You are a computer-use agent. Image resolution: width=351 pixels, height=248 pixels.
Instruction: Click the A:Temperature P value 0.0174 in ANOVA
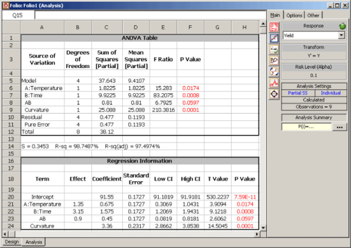tap(191, 88)
